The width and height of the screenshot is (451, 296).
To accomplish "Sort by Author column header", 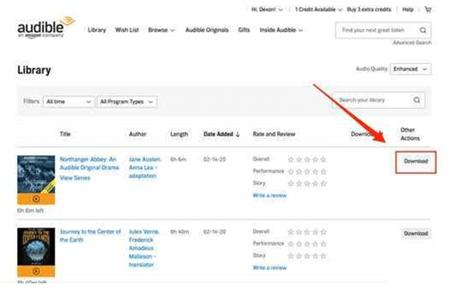I will click(137, 134).
